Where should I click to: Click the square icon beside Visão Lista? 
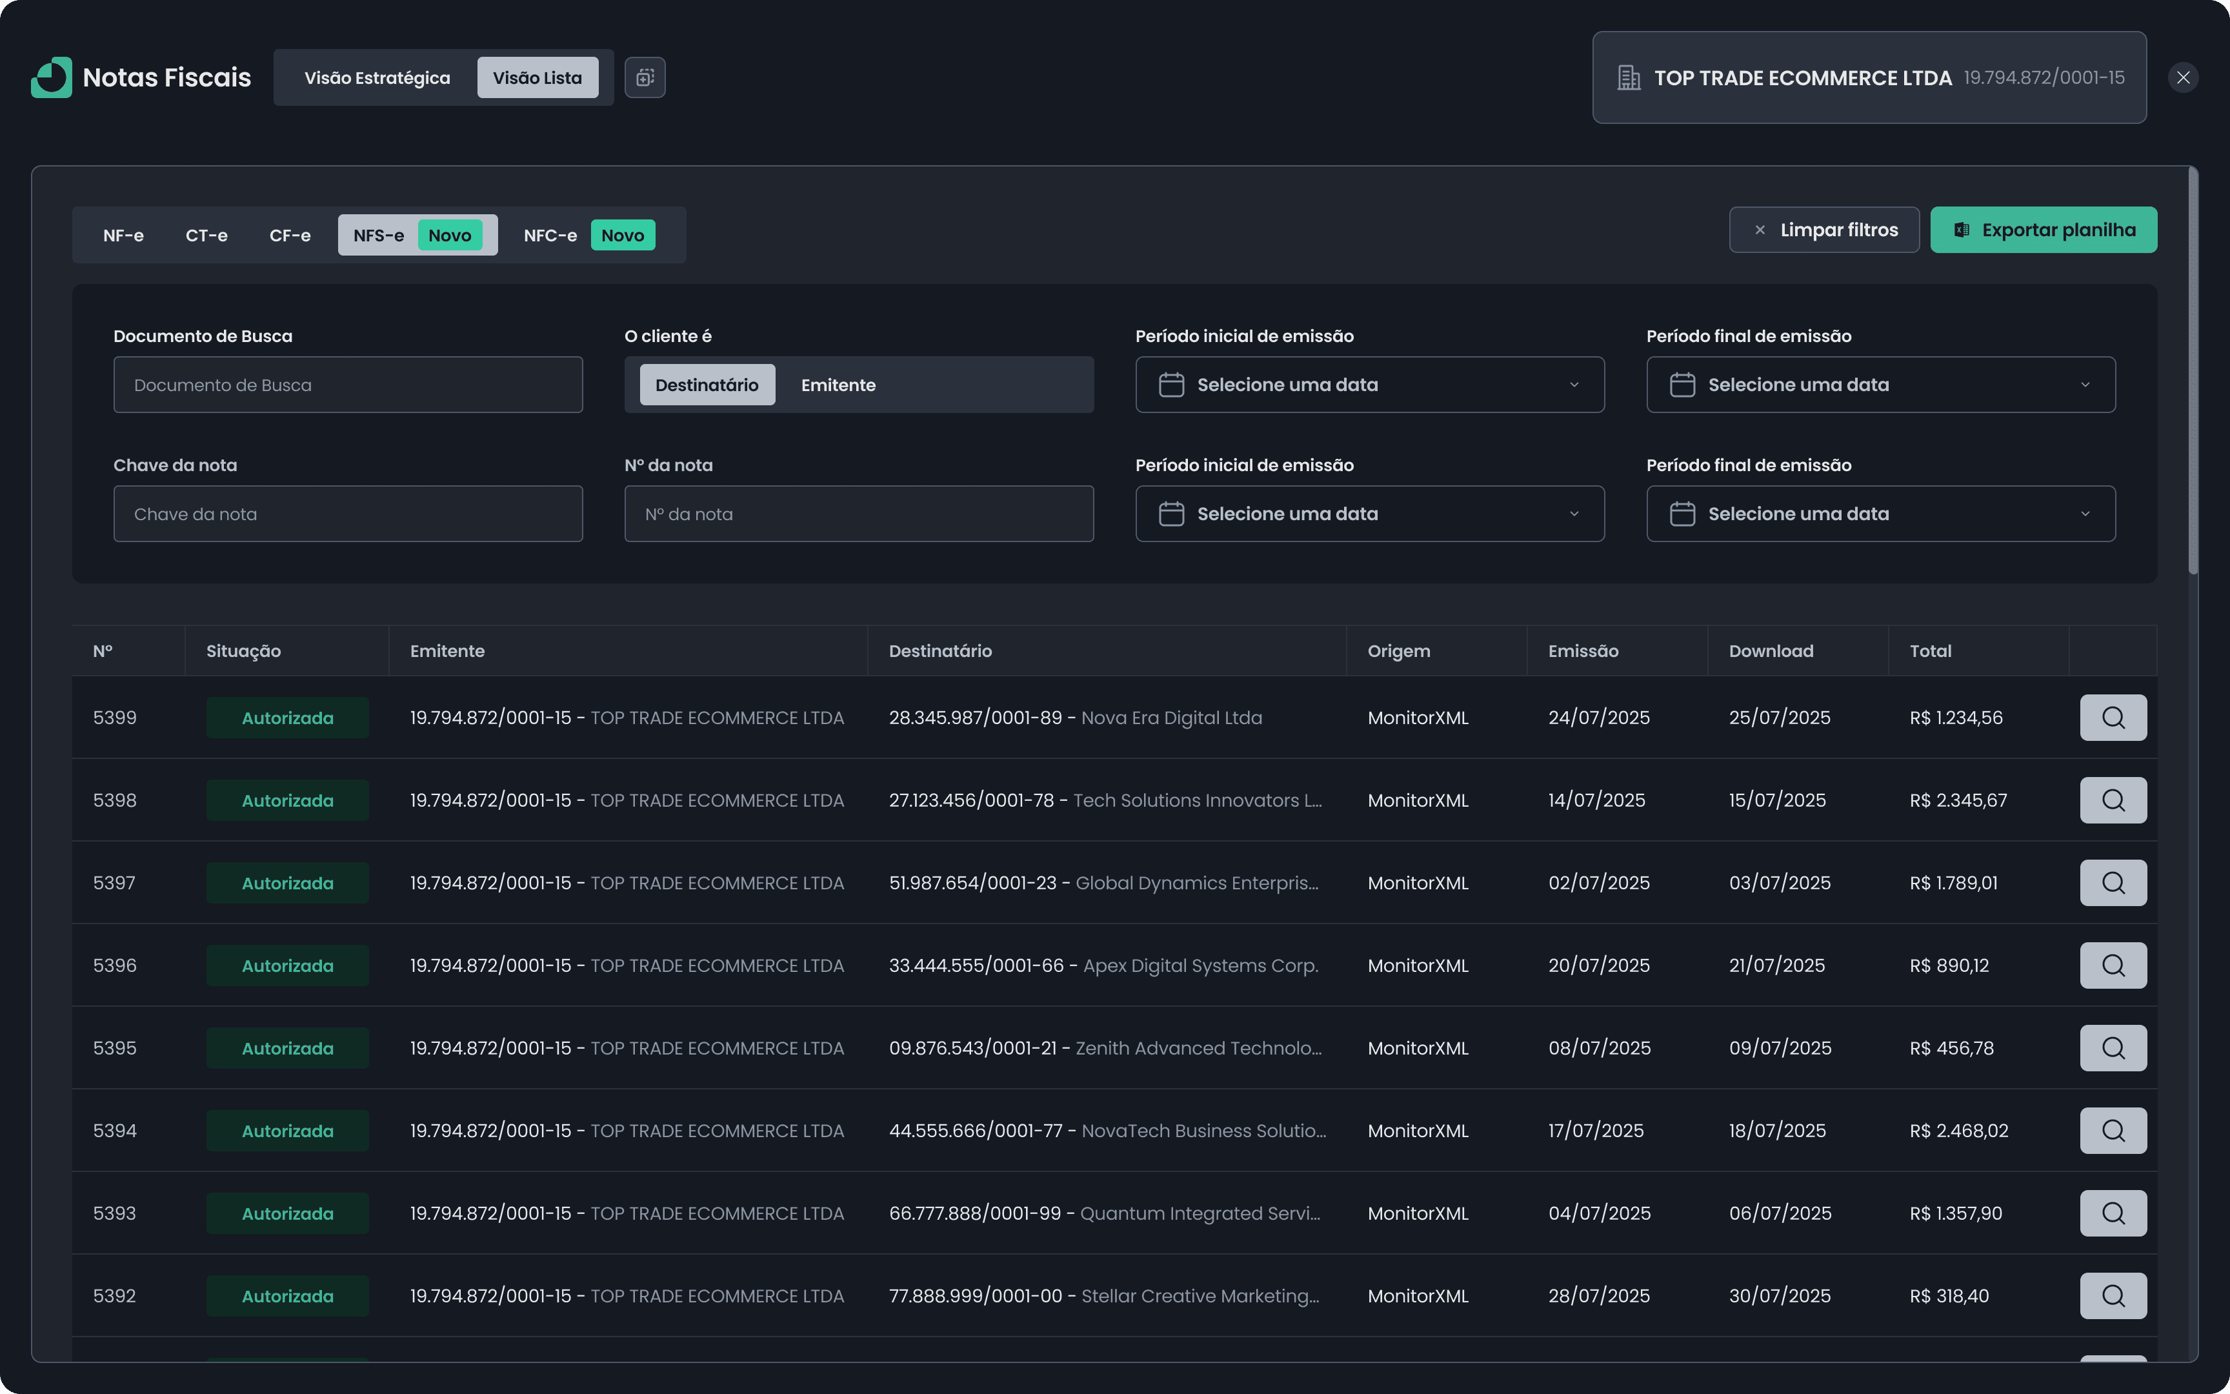click(x=645, y=77)
